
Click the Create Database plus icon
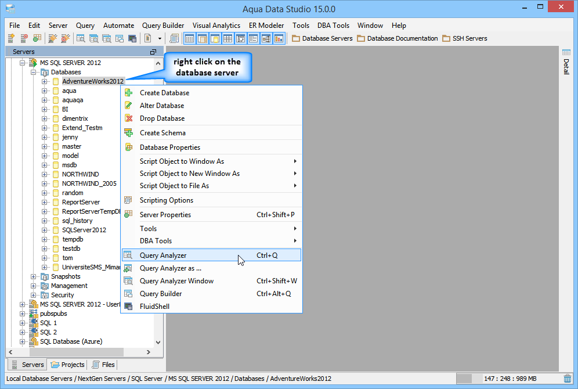tap(128, 92)
